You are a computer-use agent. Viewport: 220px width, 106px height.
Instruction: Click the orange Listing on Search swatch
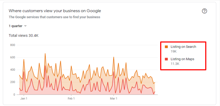167,47
